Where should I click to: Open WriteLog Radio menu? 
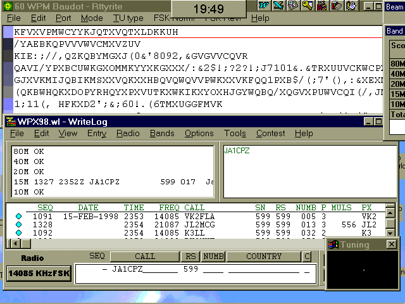(x=128, y=134)
